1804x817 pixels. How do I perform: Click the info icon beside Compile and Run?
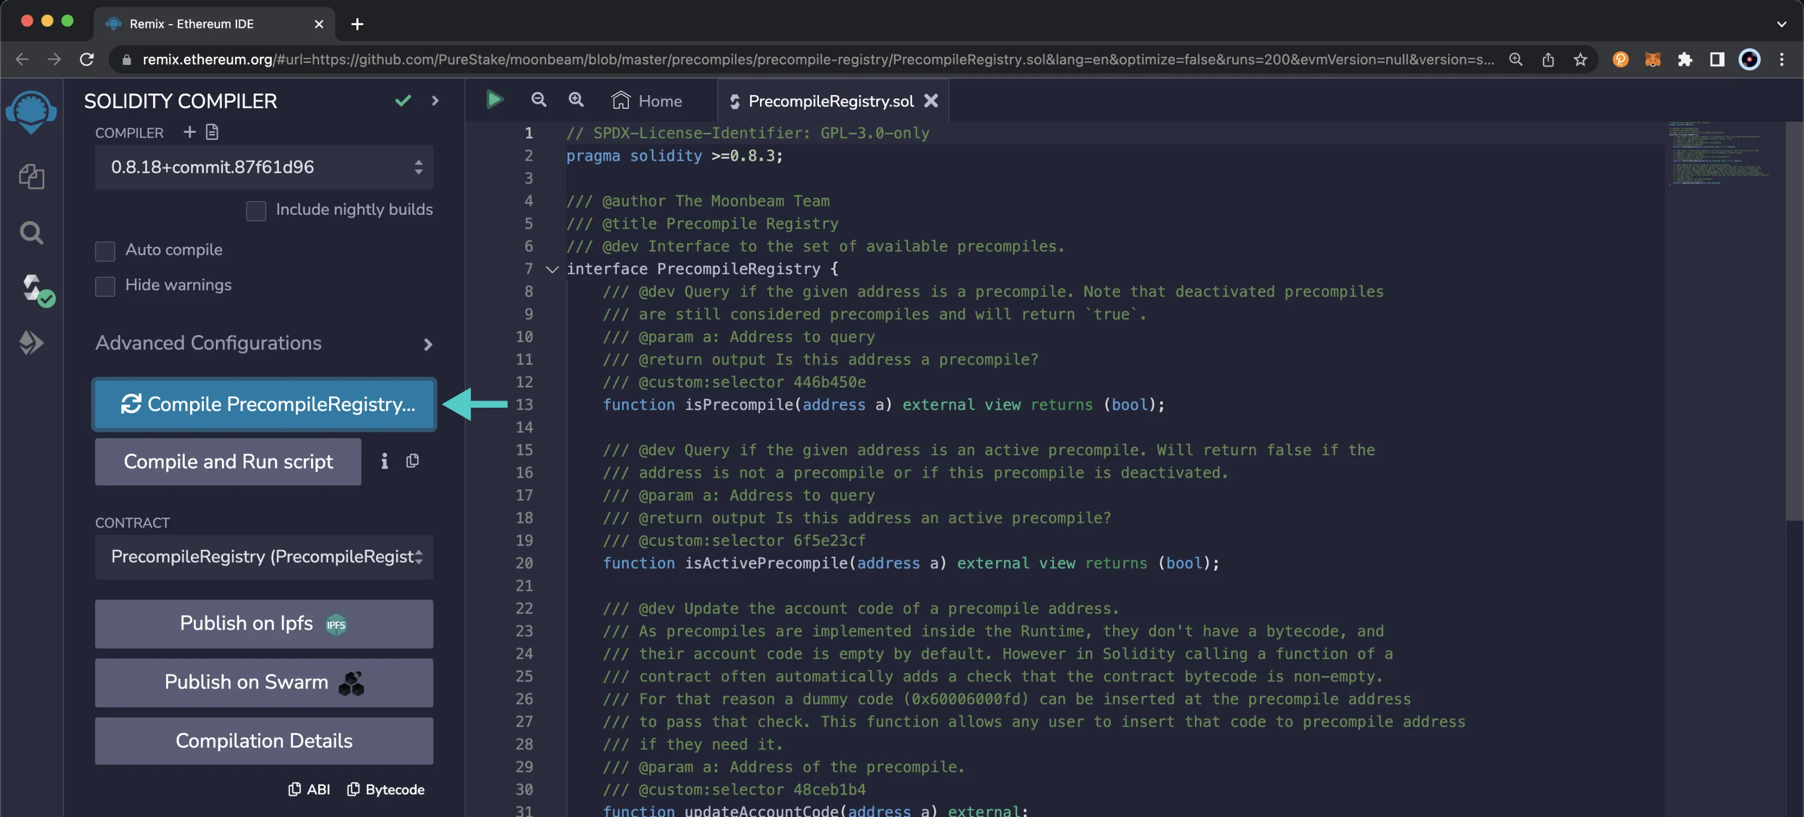pos(384,461)
